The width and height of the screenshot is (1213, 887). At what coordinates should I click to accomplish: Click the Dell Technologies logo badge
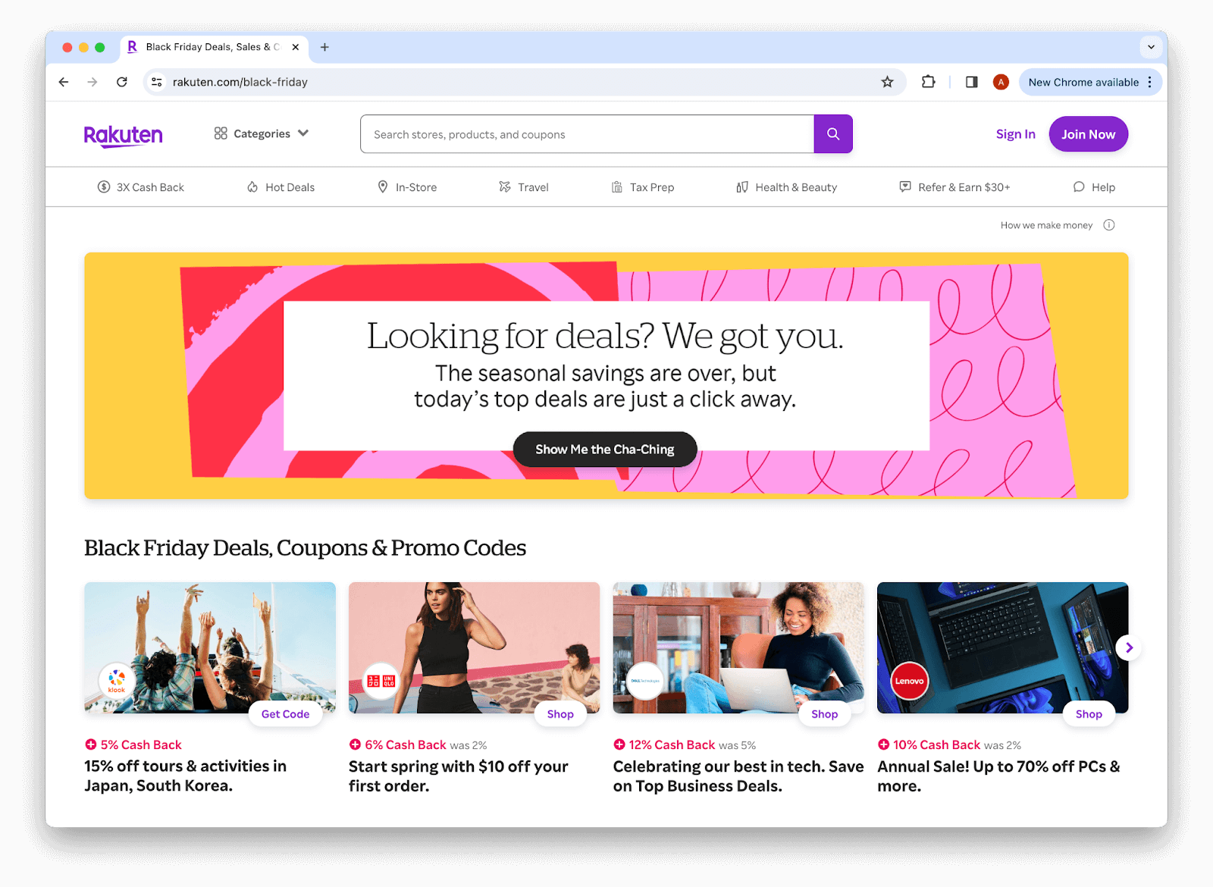pos(645,680)
